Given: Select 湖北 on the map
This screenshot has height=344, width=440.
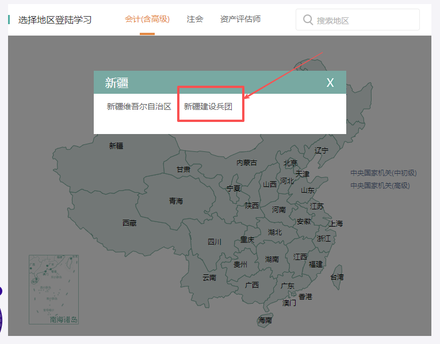Looking at the screenshot, I should click(275, 232).
